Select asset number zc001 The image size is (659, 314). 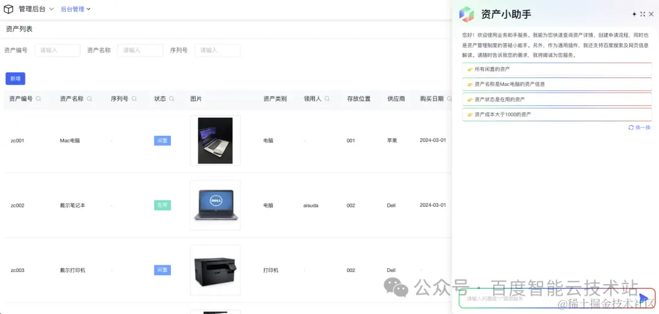(x=18, y=141)
